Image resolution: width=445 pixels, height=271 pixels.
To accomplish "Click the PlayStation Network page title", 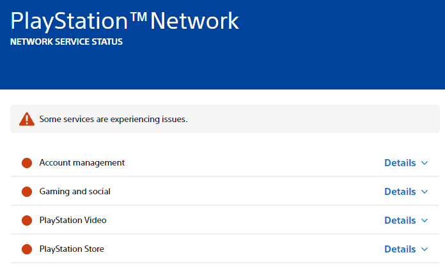I will click(125, 21).
